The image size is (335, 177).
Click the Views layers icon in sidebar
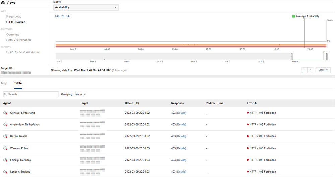pos(3,3)
